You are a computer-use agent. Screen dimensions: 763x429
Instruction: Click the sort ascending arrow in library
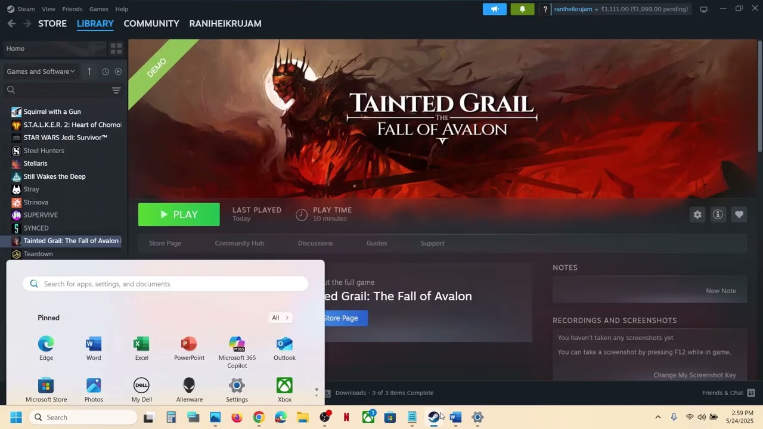[89, 71]
